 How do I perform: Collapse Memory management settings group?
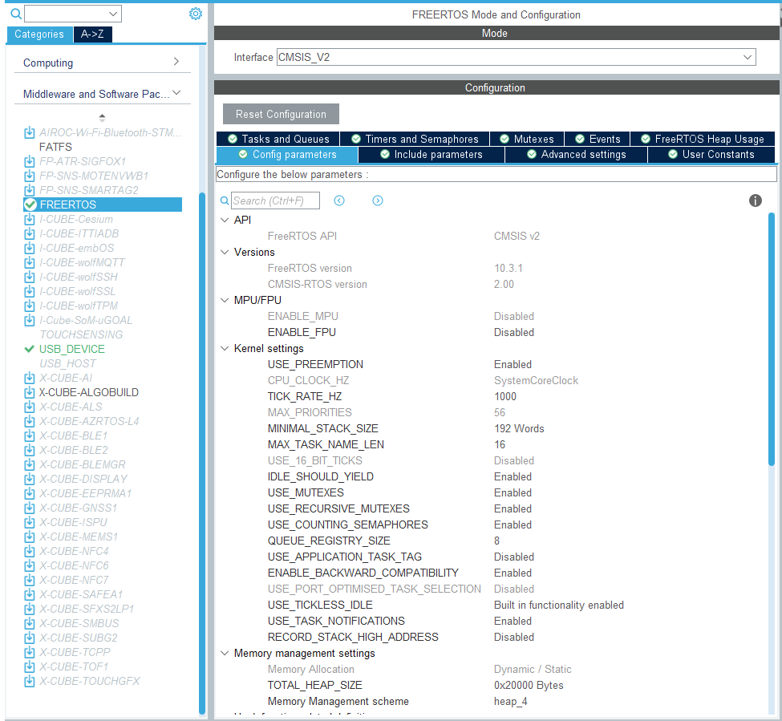pos(225,653)
